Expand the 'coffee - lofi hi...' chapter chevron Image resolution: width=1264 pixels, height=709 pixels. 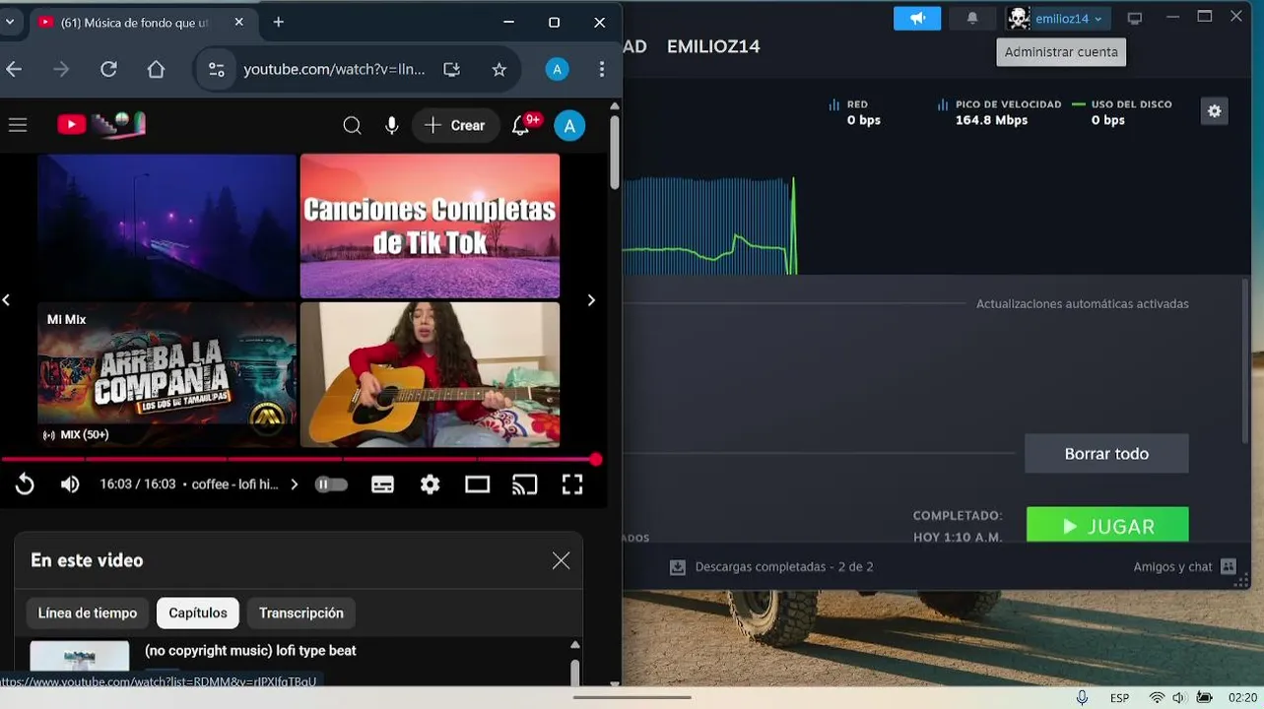pyautogui.click(x=294, y=484)
